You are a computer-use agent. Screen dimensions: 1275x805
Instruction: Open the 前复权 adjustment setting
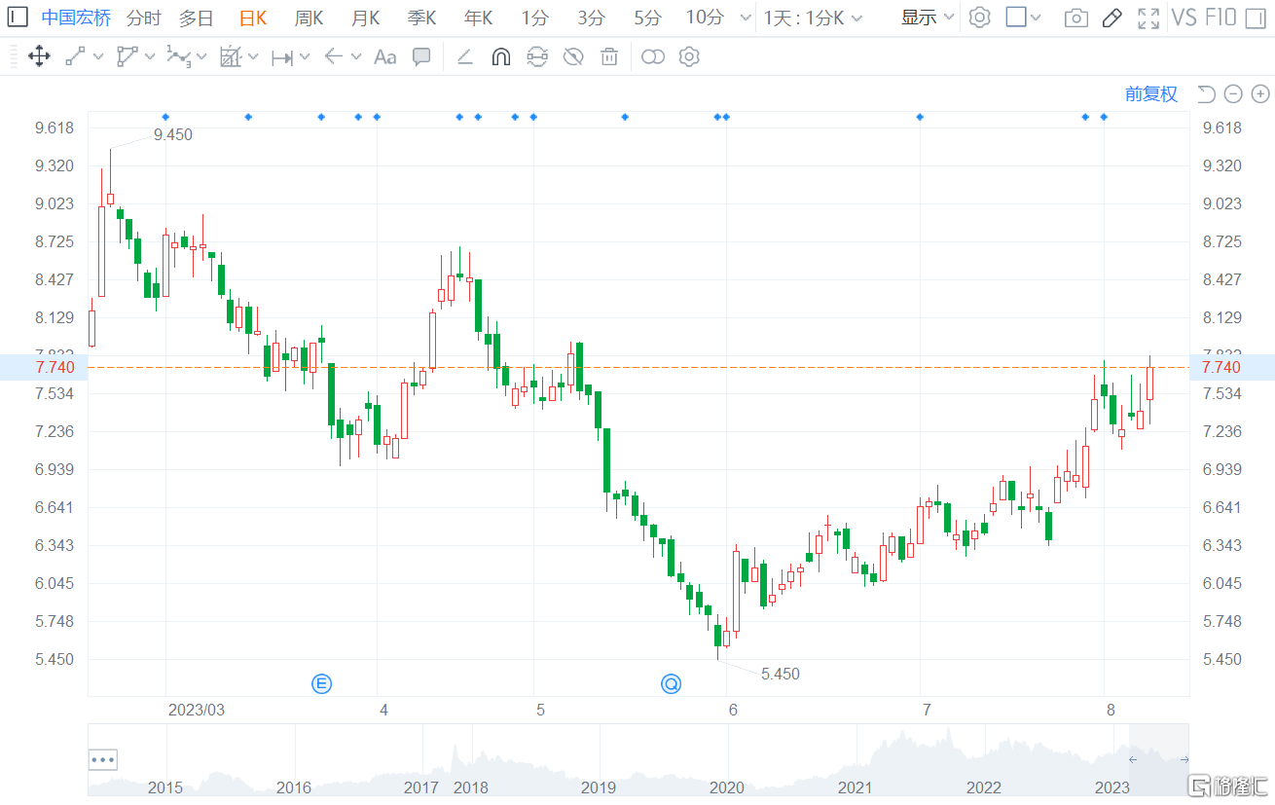tap(1151, 93)
